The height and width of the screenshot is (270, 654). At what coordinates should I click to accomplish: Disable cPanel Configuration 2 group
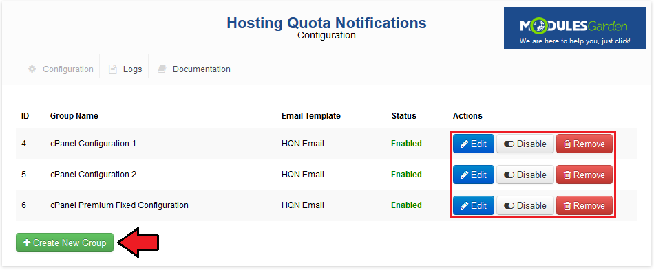525,175
